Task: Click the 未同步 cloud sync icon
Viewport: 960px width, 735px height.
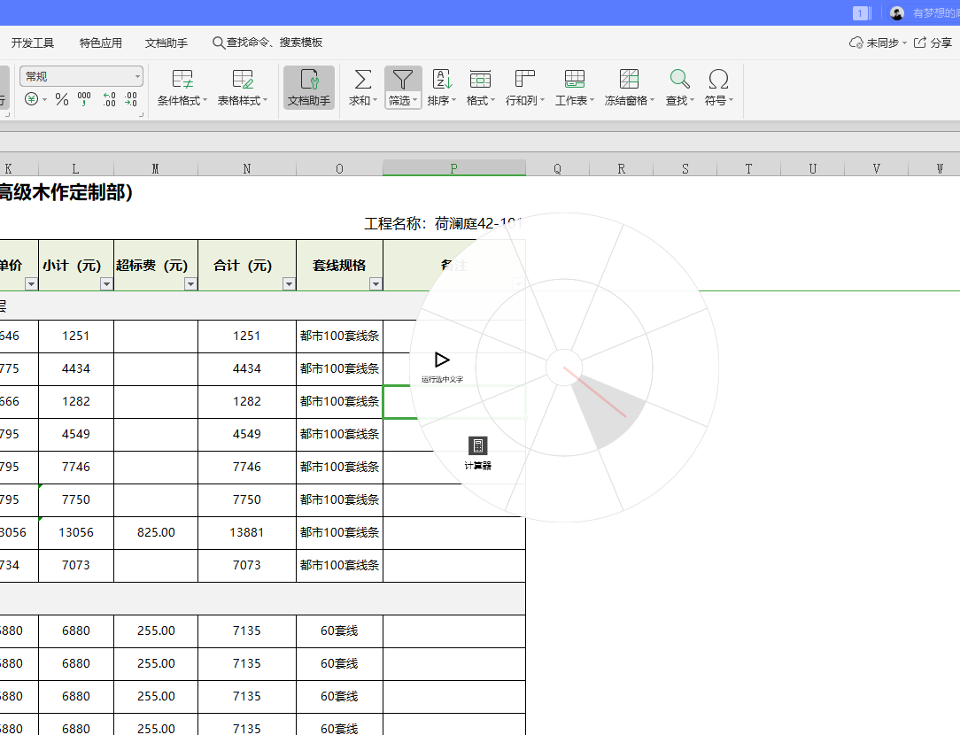Action: [855, 43]
